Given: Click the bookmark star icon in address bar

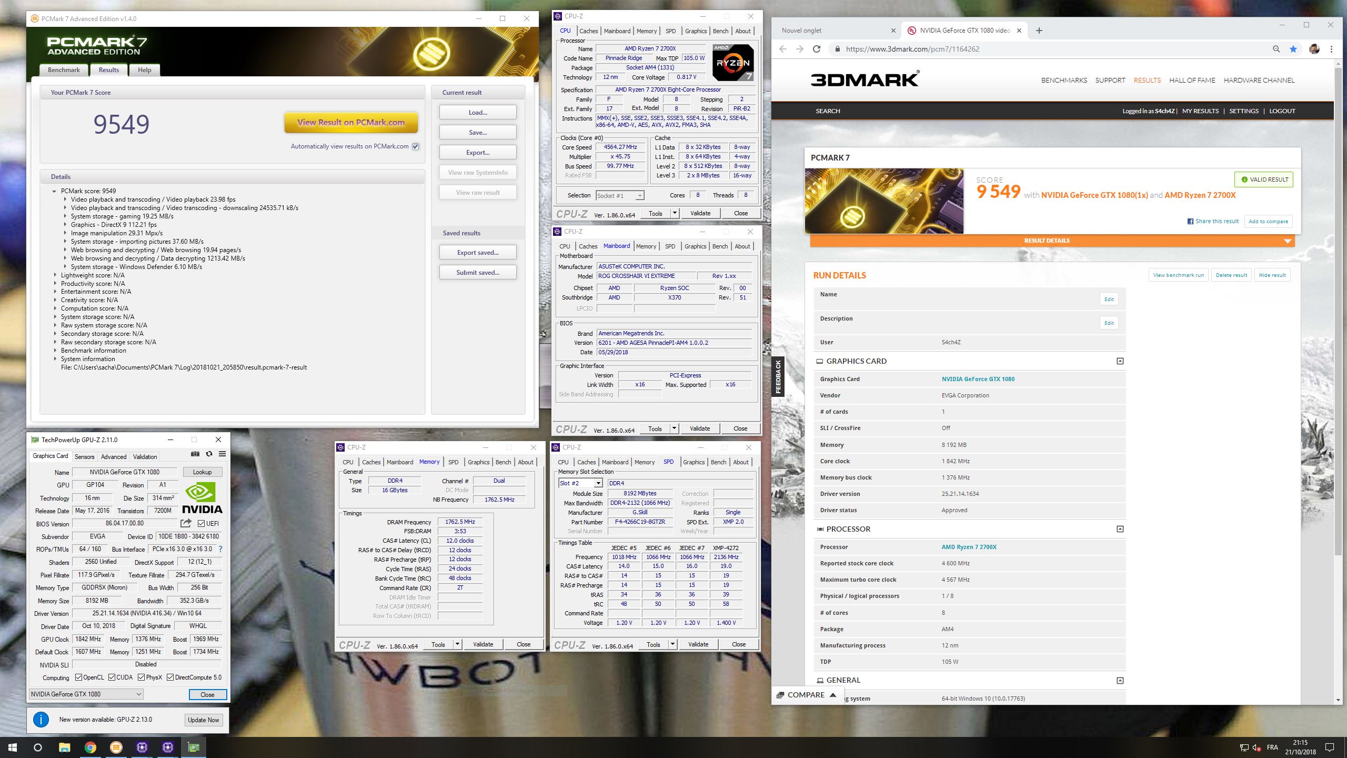Looking at the screenshot, I should coord(1293,49).
